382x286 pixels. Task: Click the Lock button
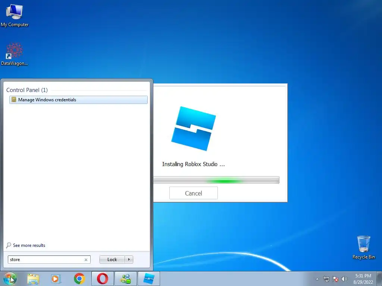click(112, 260)
